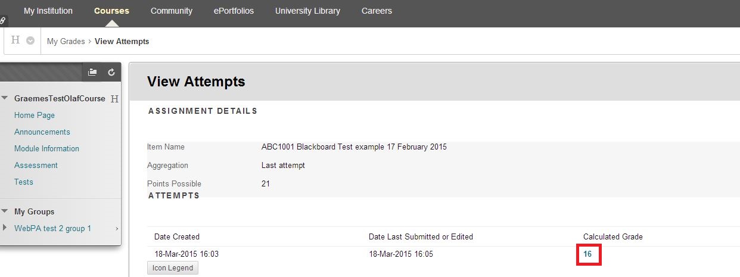Switch to the Community tab
This screenshot has height=277, width=740.
[172, 11]
